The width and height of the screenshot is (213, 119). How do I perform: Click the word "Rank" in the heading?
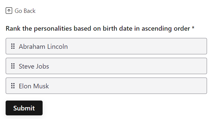(13, 28)
